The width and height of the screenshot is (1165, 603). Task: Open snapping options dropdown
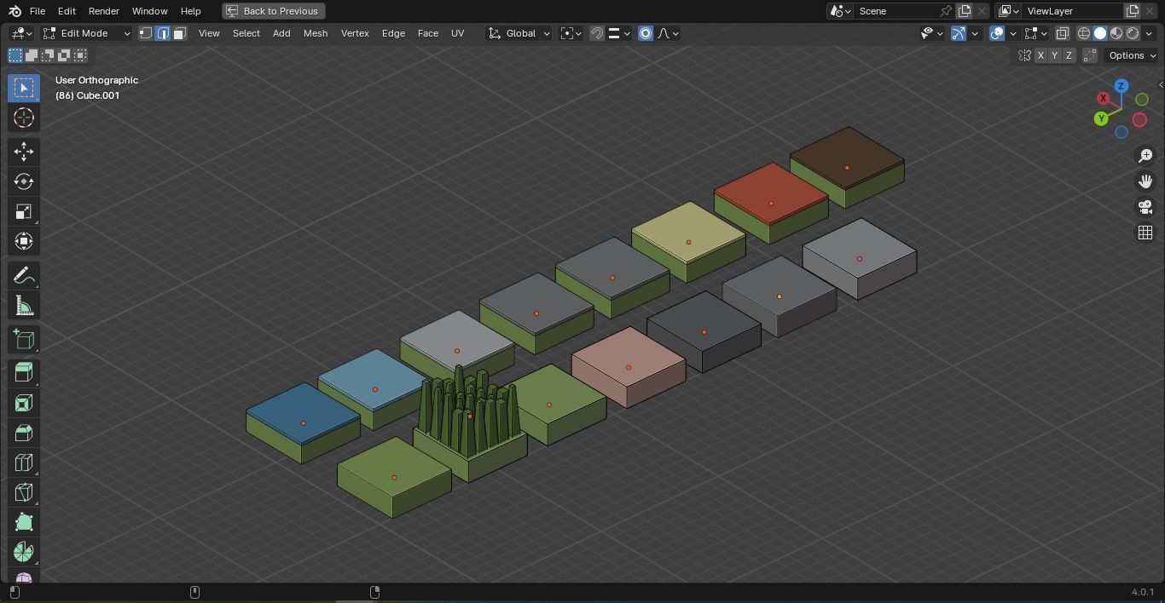(x=619, y=33)
